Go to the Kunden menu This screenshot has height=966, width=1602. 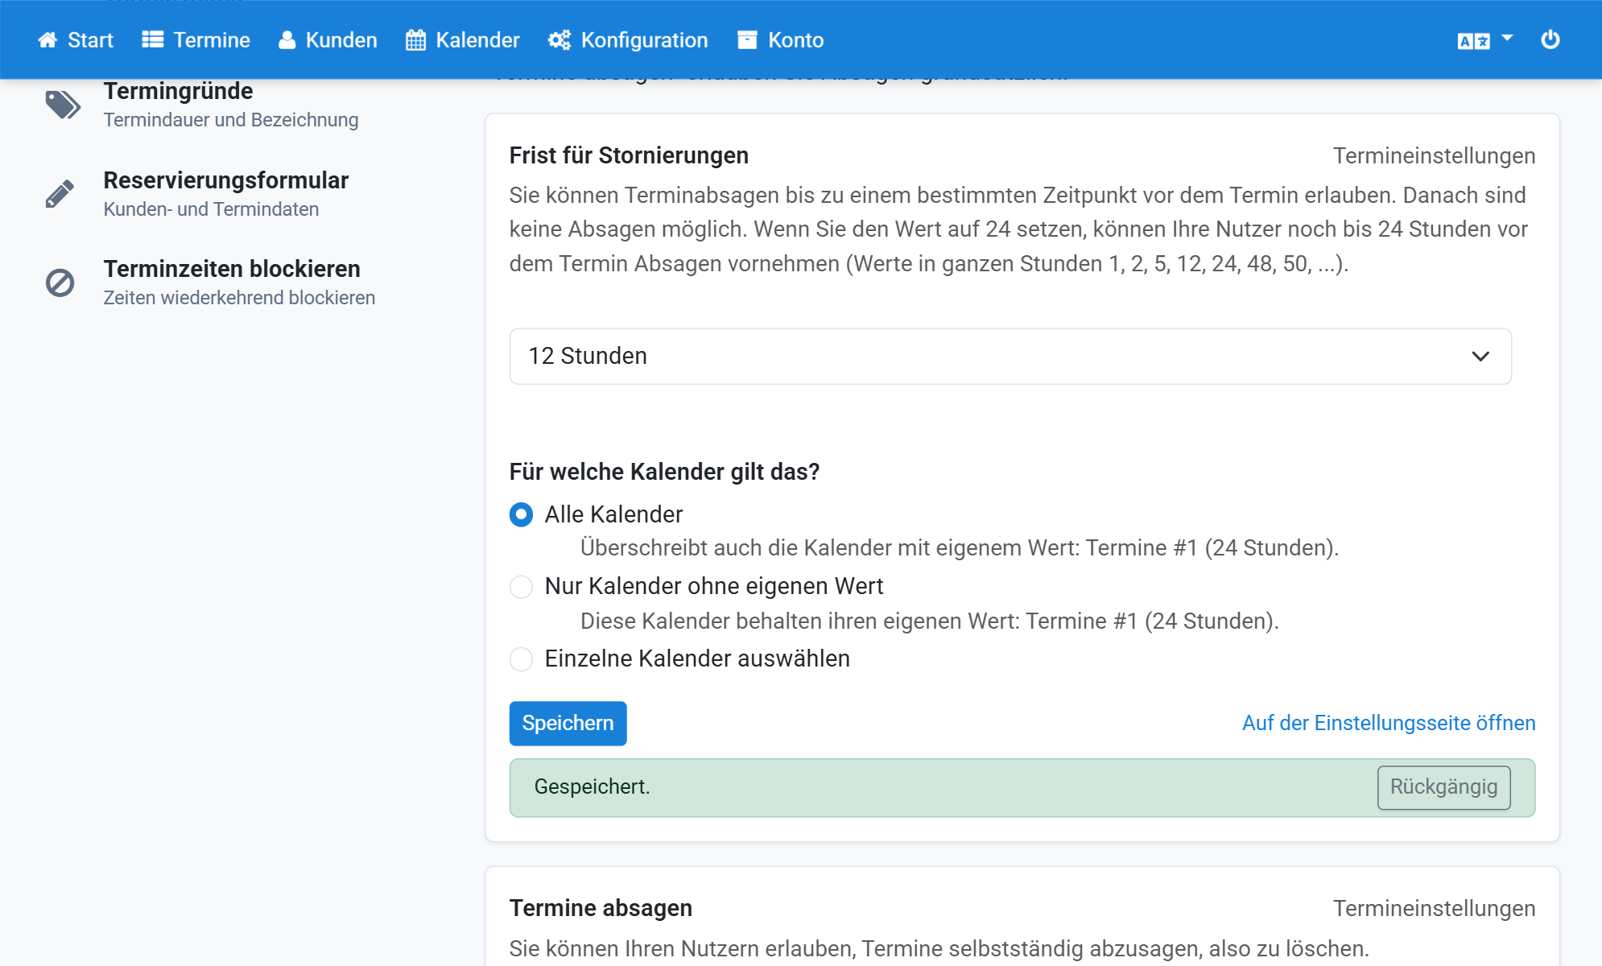click(x=328, y=40)
